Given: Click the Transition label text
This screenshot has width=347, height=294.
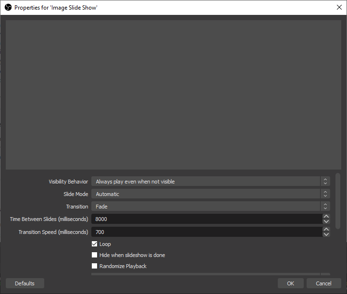Looking at the screenshot, I should tap(77, 207).
